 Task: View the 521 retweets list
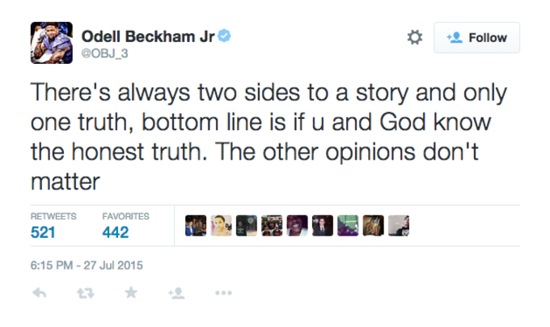(53, 226)
